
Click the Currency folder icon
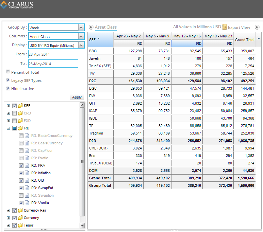[20, 218]
